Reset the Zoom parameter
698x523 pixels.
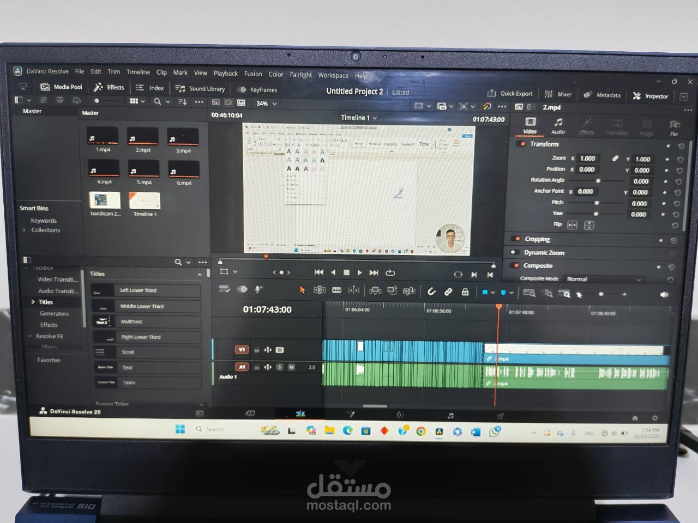click(x=681, y=160)
